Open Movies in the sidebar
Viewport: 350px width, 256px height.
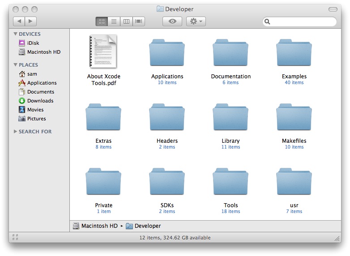[x=31, y=110]
